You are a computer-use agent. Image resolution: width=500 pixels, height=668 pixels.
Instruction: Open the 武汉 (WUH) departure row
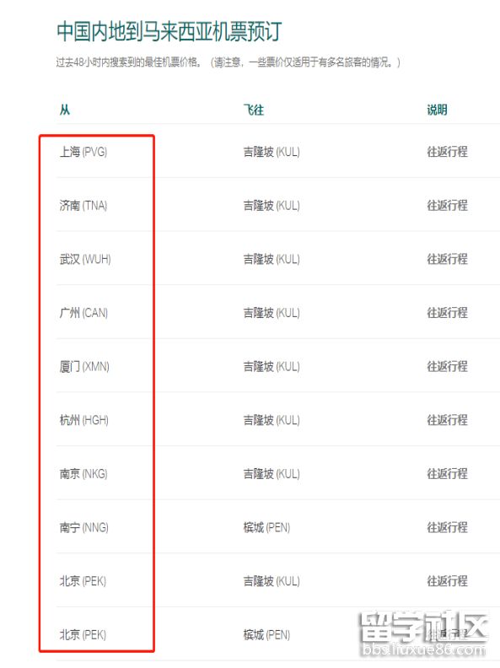[85, 259]
